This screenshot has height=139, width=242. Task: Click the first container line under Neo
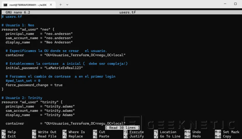(65, 55)
